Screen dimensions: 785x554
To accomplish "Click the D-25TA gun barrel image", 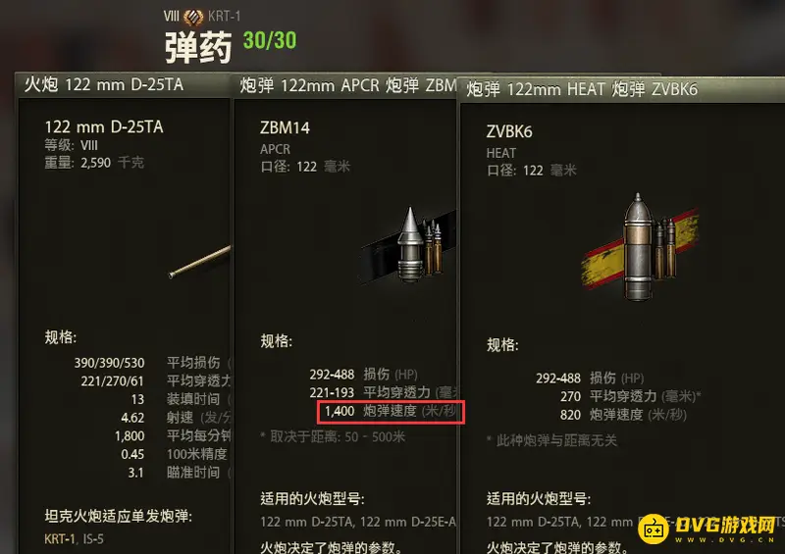I will tap(200, 261).
